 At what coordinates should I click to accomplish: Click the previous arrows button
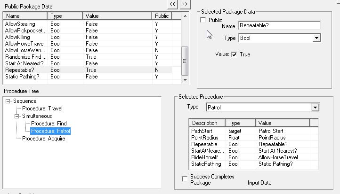173,3
